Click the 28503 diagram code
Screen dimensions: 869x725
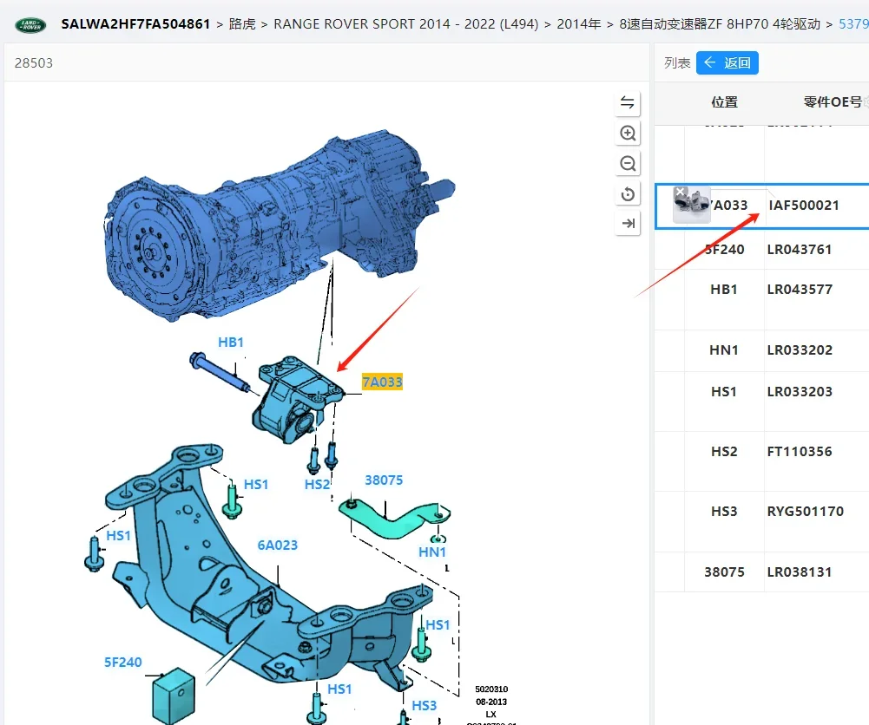tap(34, 63)
